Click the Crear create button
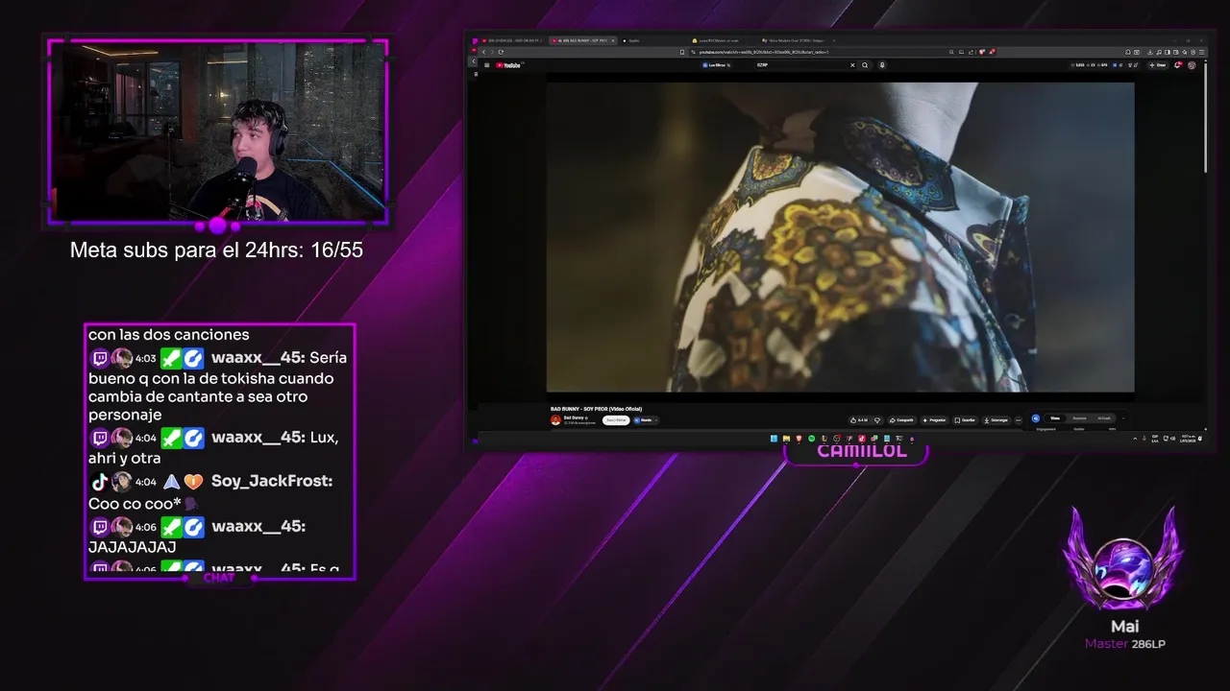The image size is (1230, 691). click(x=1158, y=65)
